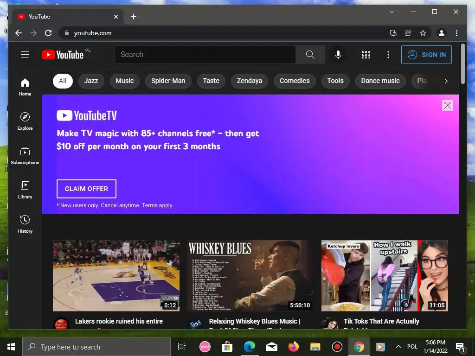
Task: Open the Mail app from taskbar
Action: click(272, 347)
